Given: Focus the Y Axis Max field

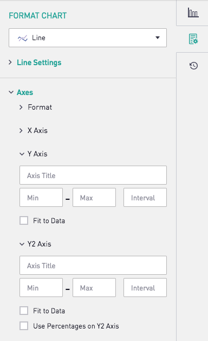Looking at the screenshot, I should pyautogui.click(x=94, y=198).
